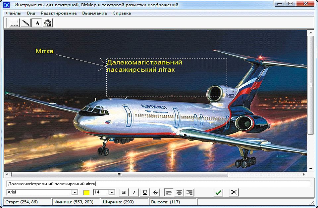Toggle italic text formatting

134,192
